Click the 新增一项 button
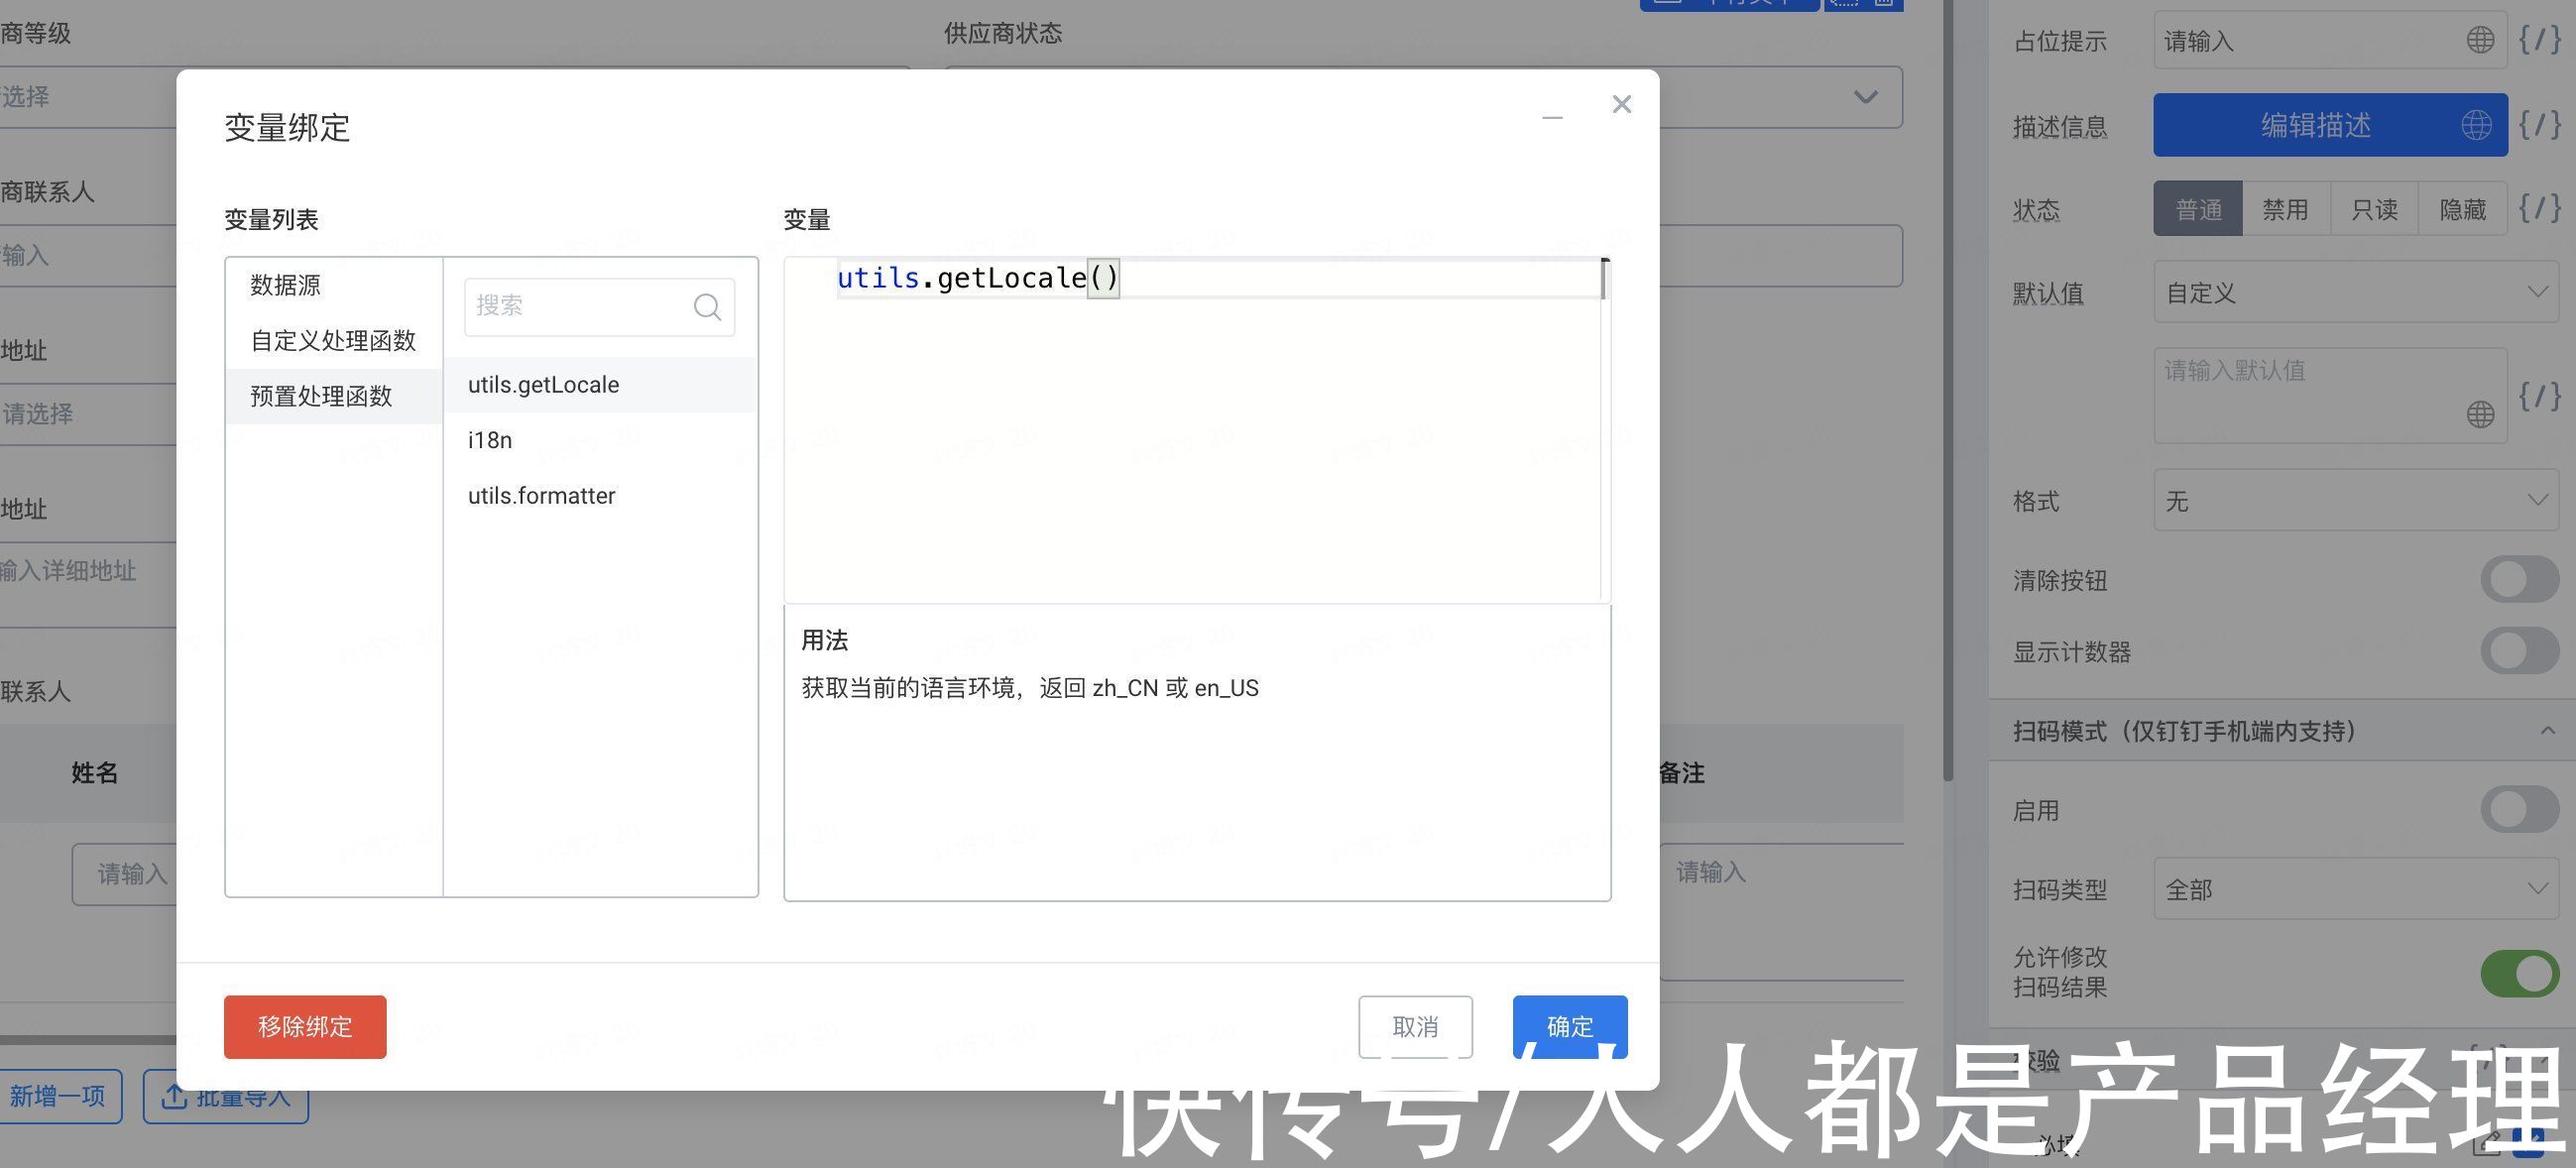This screenshot has height=1168, width=2576. tap(58, 1096)
